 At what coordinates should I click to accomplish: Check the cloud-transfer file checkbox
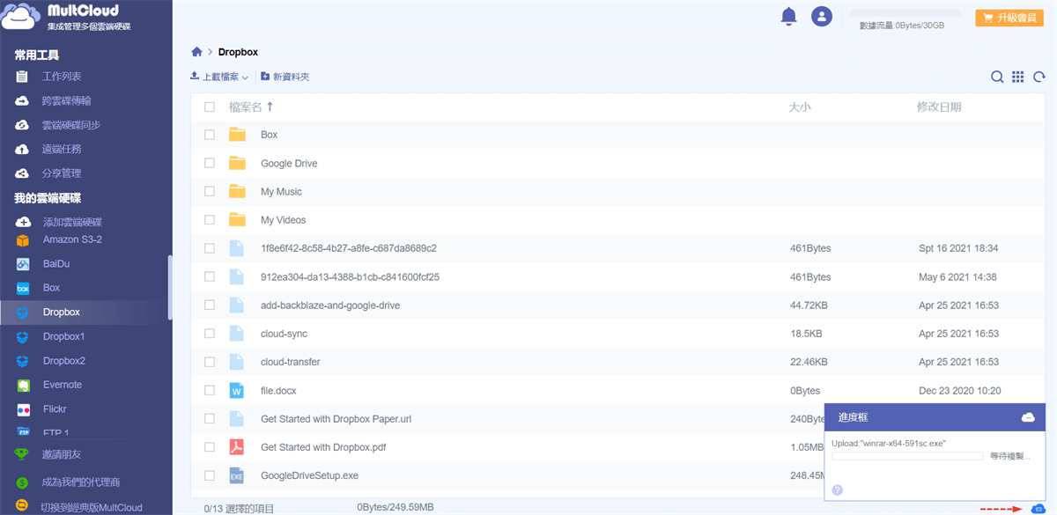[210, 362]
